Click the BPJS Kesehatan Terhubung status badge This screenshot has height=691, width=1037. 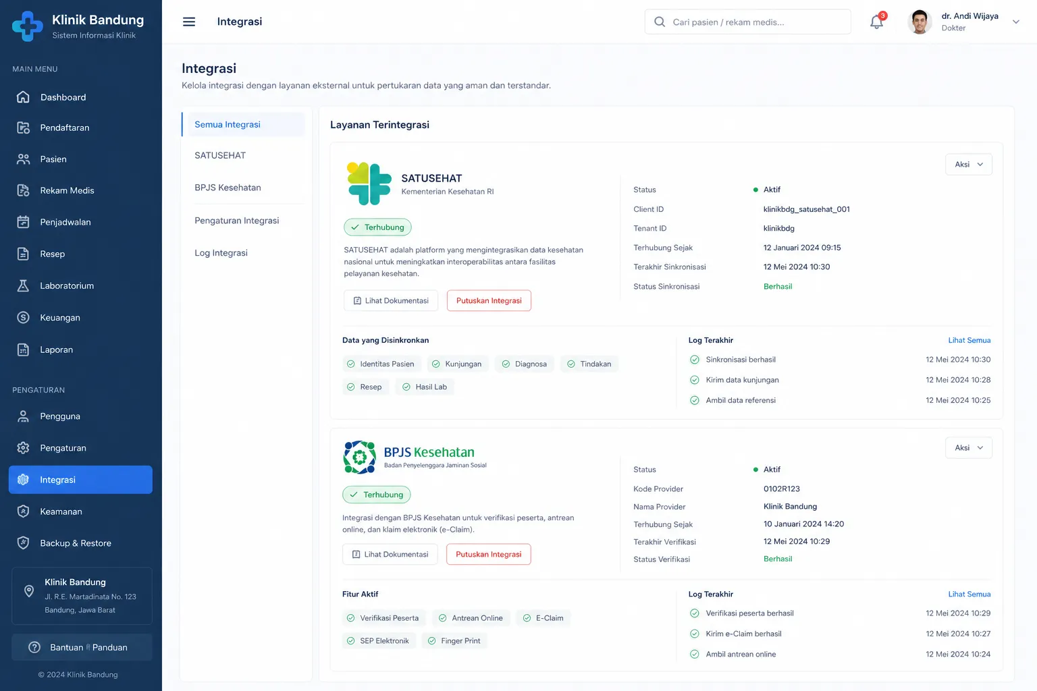pyautogui.click(x=377, y=495)
